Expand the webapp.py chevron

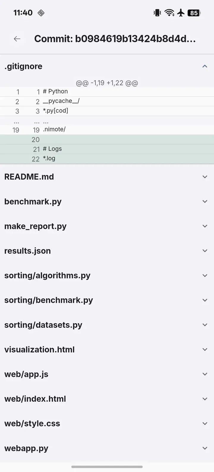(x=205, y=448)
